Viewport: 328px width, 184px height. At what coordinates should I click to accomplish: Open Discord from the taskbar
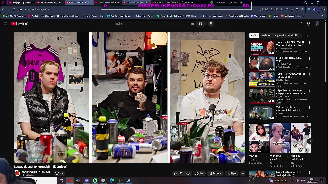point(87,181)
